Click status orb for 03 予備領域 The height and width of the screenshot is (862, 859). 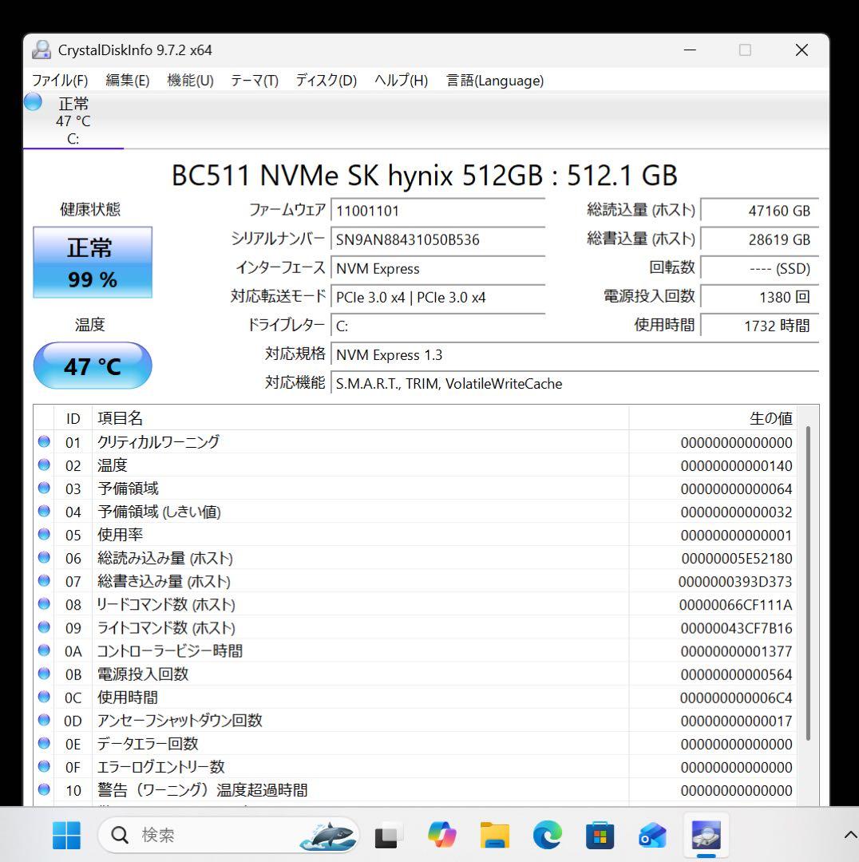click(44, 488)
